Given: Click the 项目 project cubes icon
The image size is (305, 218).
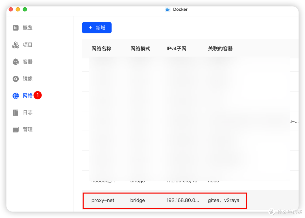Looking at the screenshot, I should pyautogui.click(x=16, y=45).
